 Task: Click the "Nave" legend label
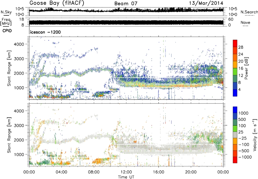(x=245, y=22)
